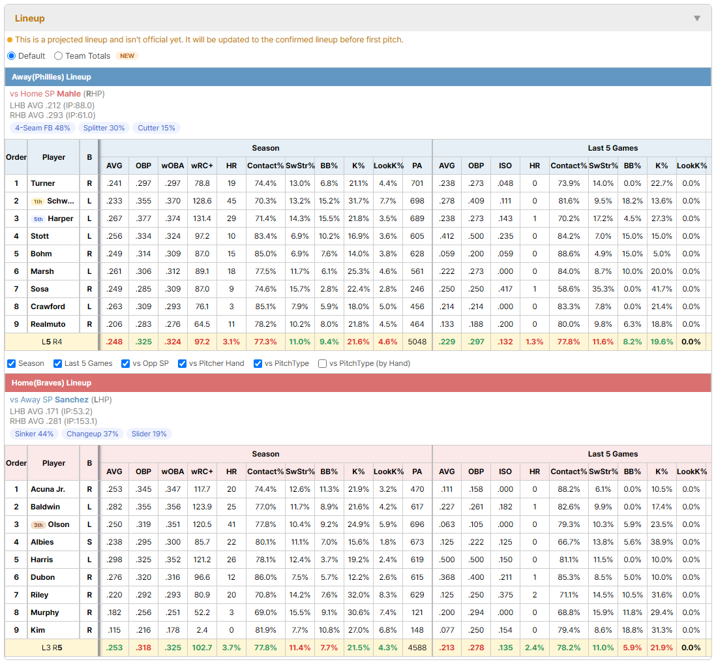Click the NEW badge beside Team Totals
The image size is (716, 664).
(127, 55)
